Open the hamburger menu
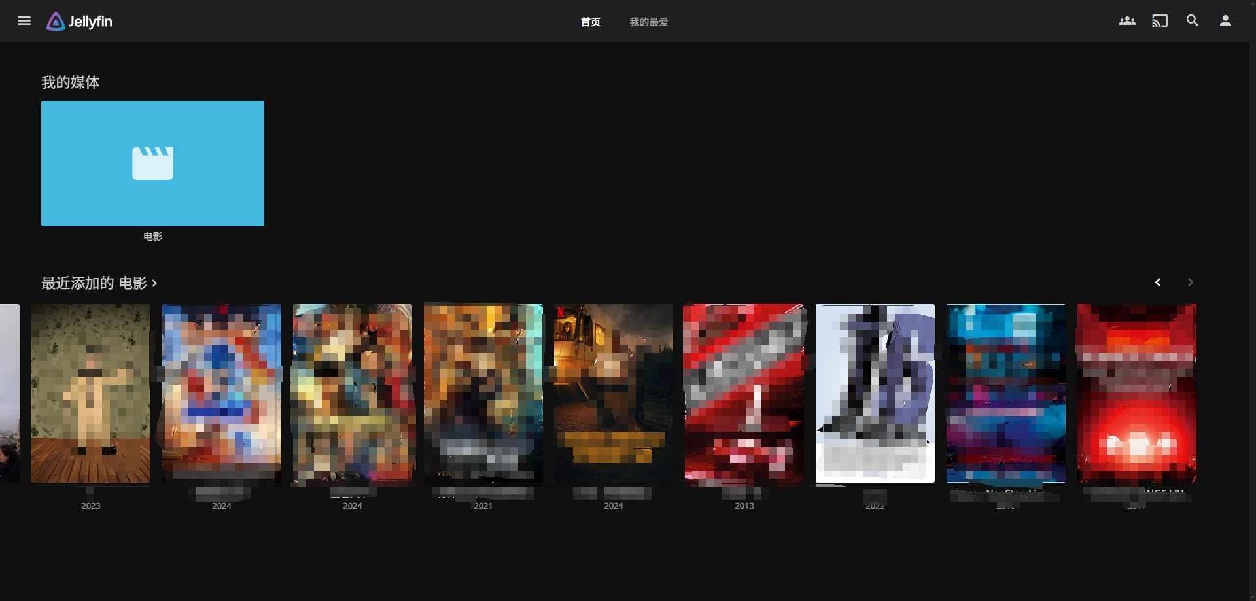The width and height of the screenshot is (1256, 601). pyautogui.click(x=24, y=21)
